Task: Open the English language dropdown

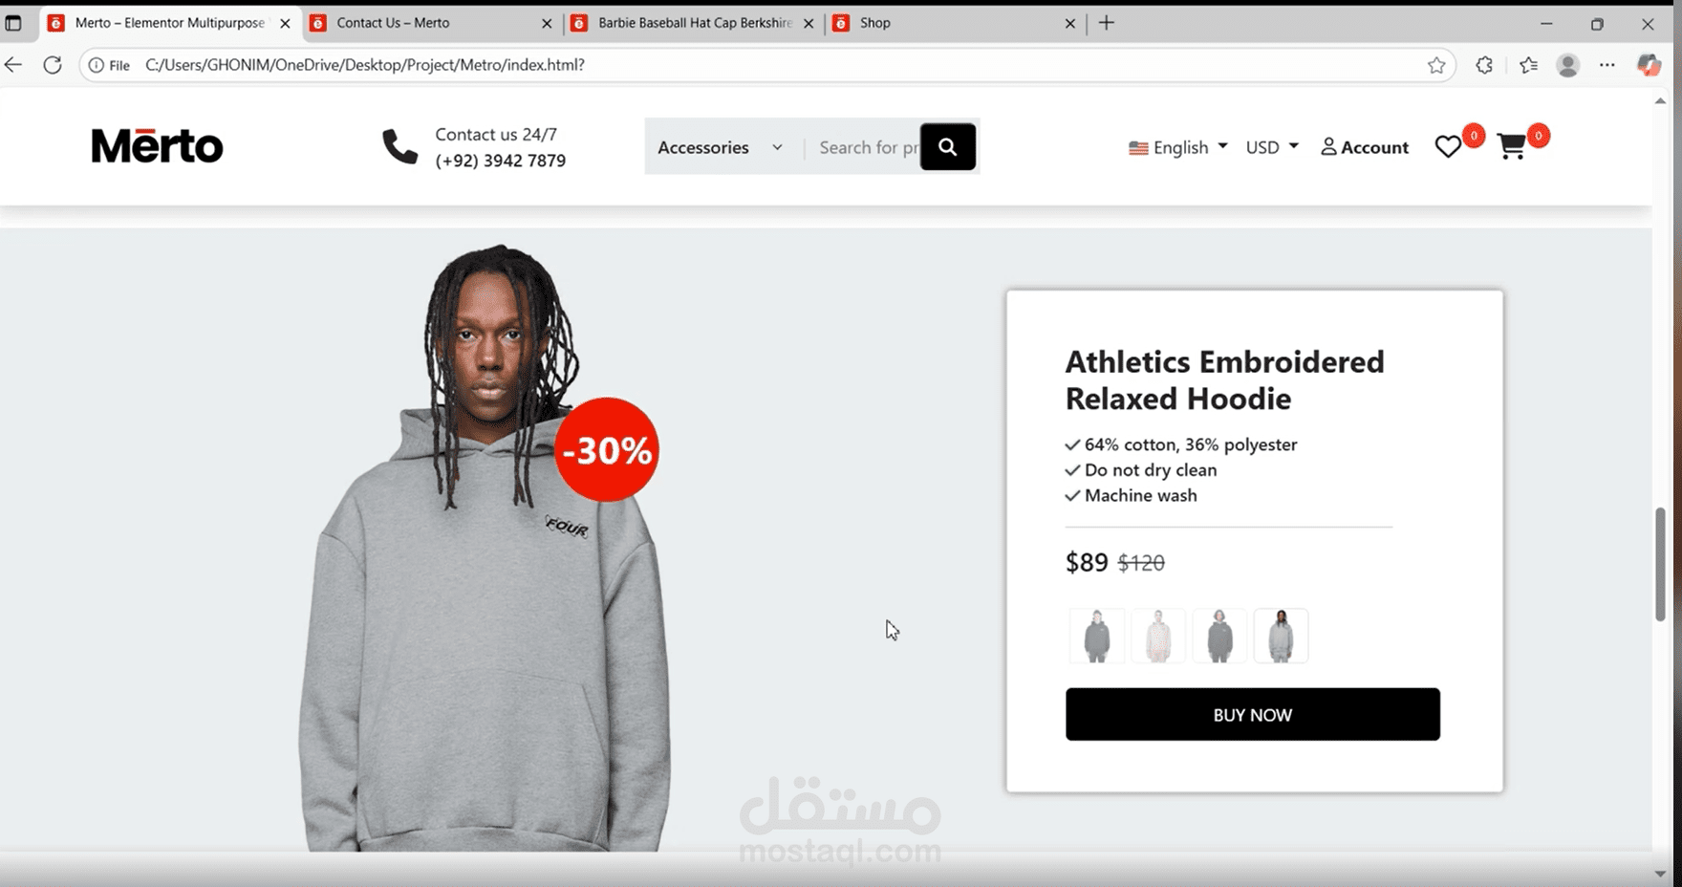Action: point(1177,147)
